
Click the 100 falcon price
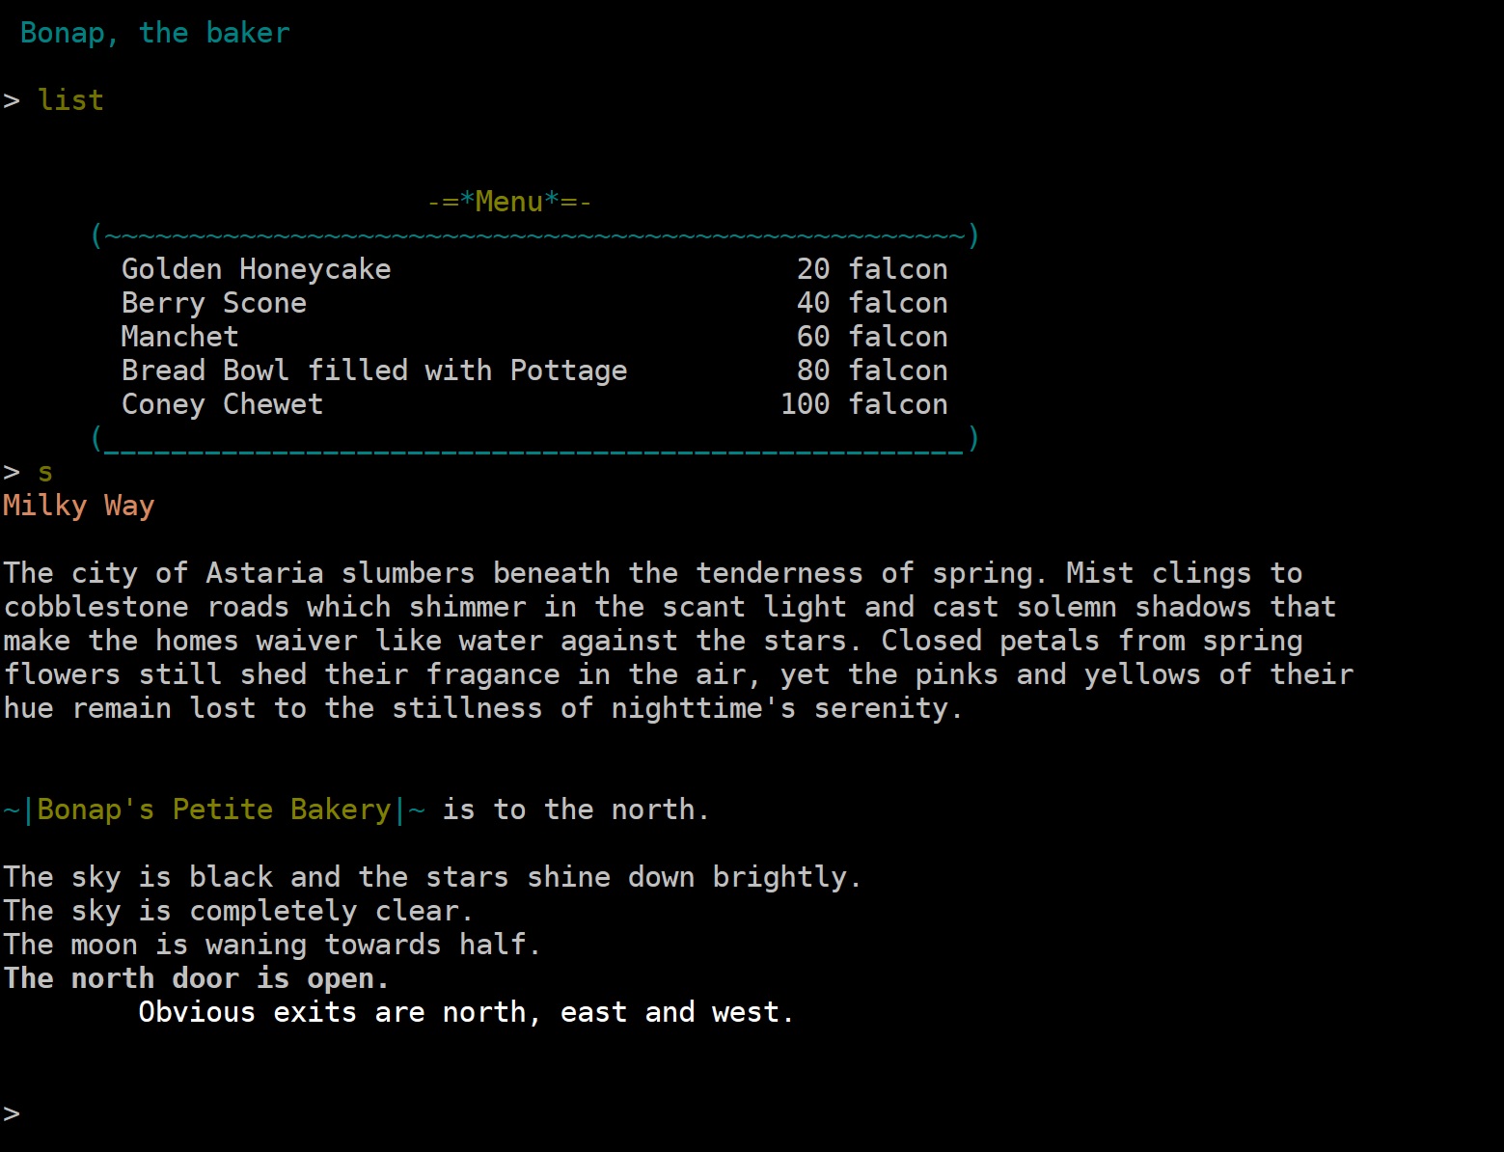pos(864,404)
